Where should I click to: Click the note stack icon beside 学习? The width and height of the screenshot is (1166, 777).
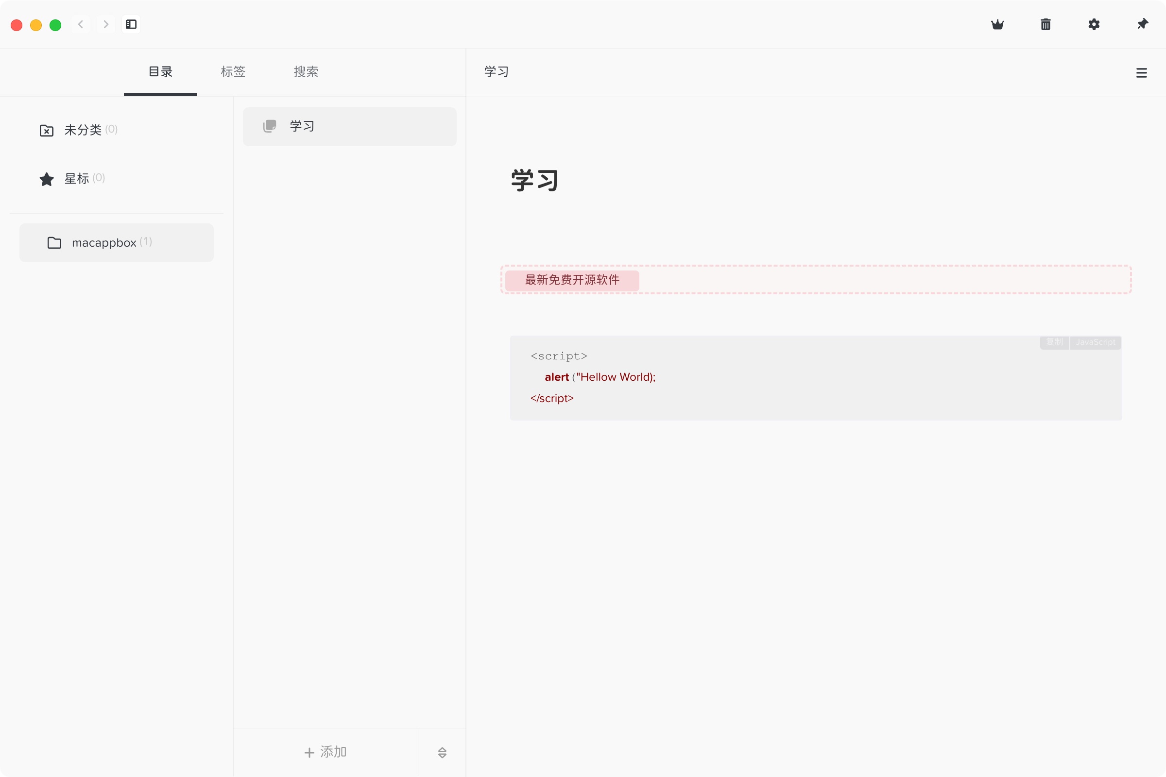click(270, 126)
